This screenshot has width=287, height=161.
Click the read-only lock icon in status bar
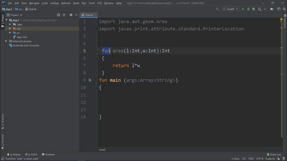278,159
